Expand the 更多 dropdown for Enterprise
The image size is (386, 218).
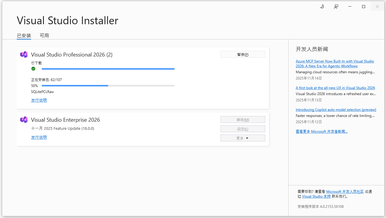pyautogui.click(x=243, y=138)
